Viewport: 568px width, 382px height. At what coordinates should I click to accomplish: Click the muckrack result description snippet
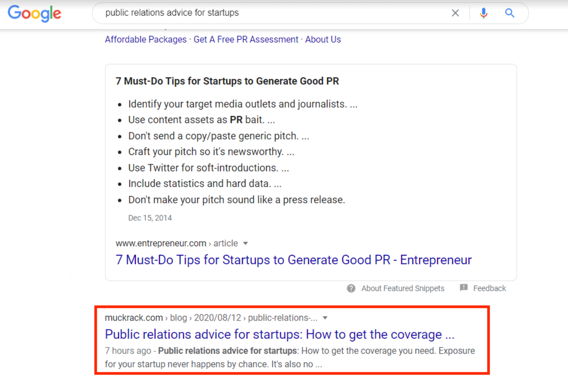click(x=290, y=358)
